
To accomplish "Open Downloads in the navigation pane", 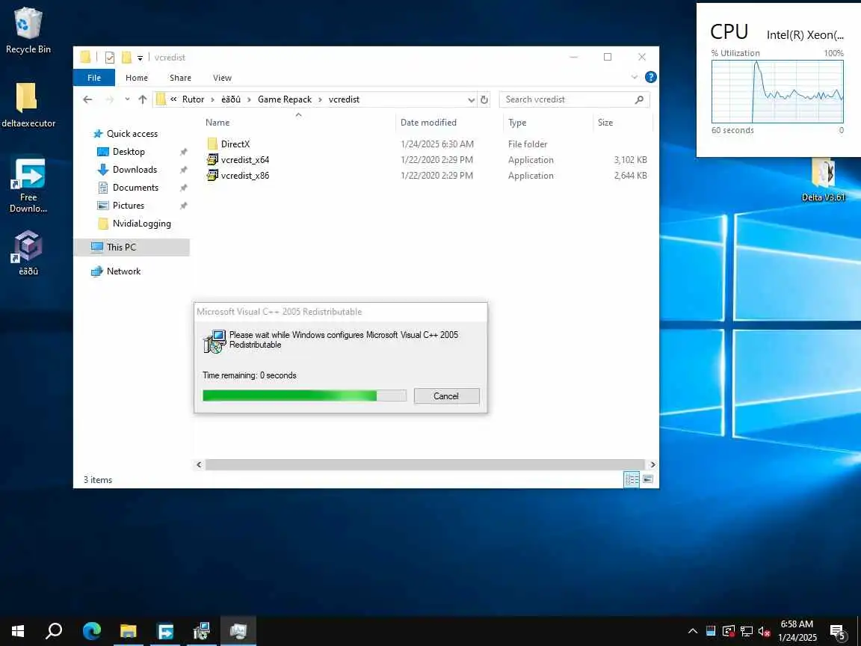I will coord(135,170).
